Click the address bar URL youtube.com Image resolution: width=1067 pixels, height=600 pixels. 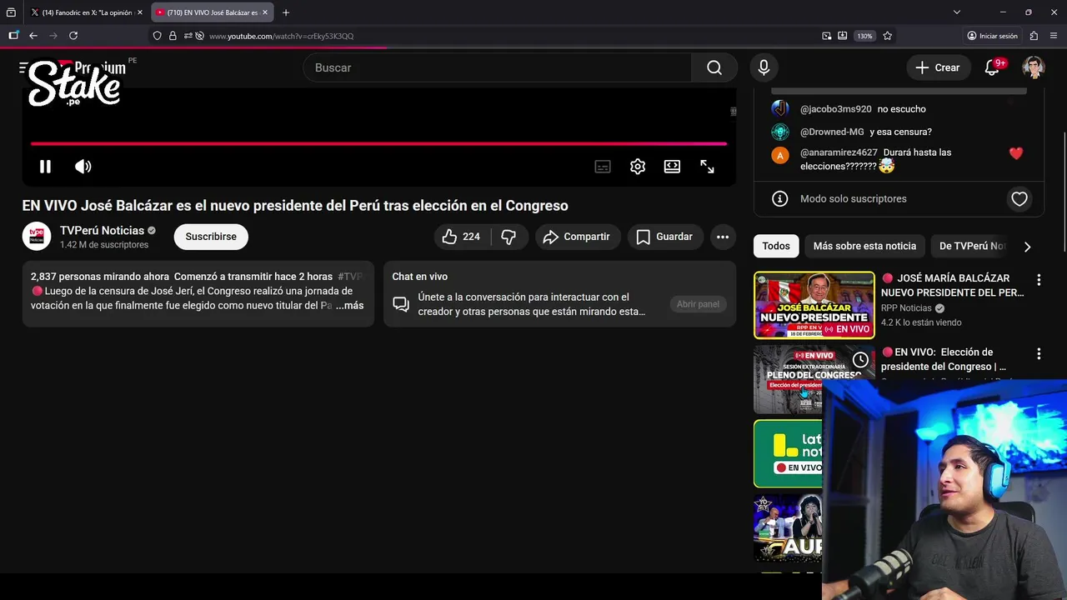[x=281, y=36]
